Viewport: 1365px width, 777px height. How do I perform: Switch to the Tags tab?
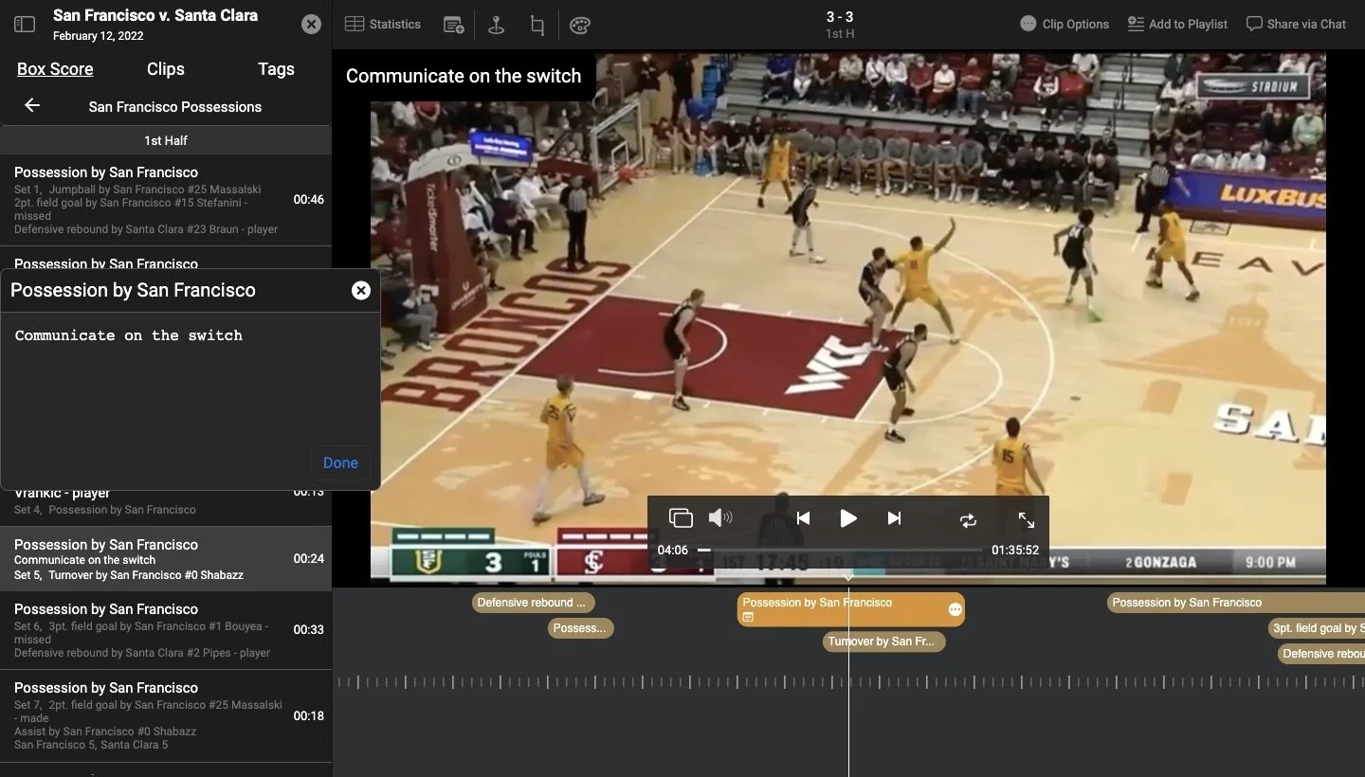click(x=276, y=69)
